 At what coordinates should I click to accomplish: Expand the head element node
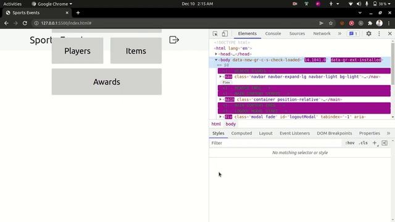click(216, 54)
